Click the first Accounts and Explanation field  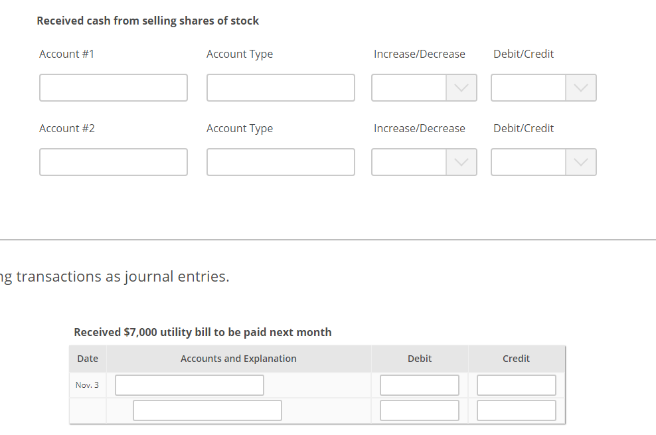(189, 385)
